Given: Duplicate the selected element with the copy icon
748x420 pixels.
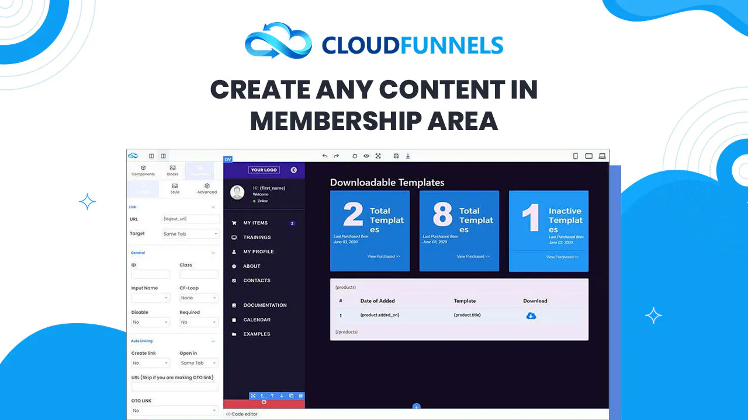Looking at the screenshot, I should point(291,395).
